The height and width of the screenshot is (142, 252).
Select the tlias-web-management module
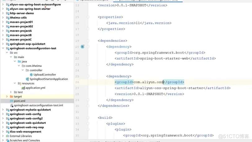click(x=25, y=131)
